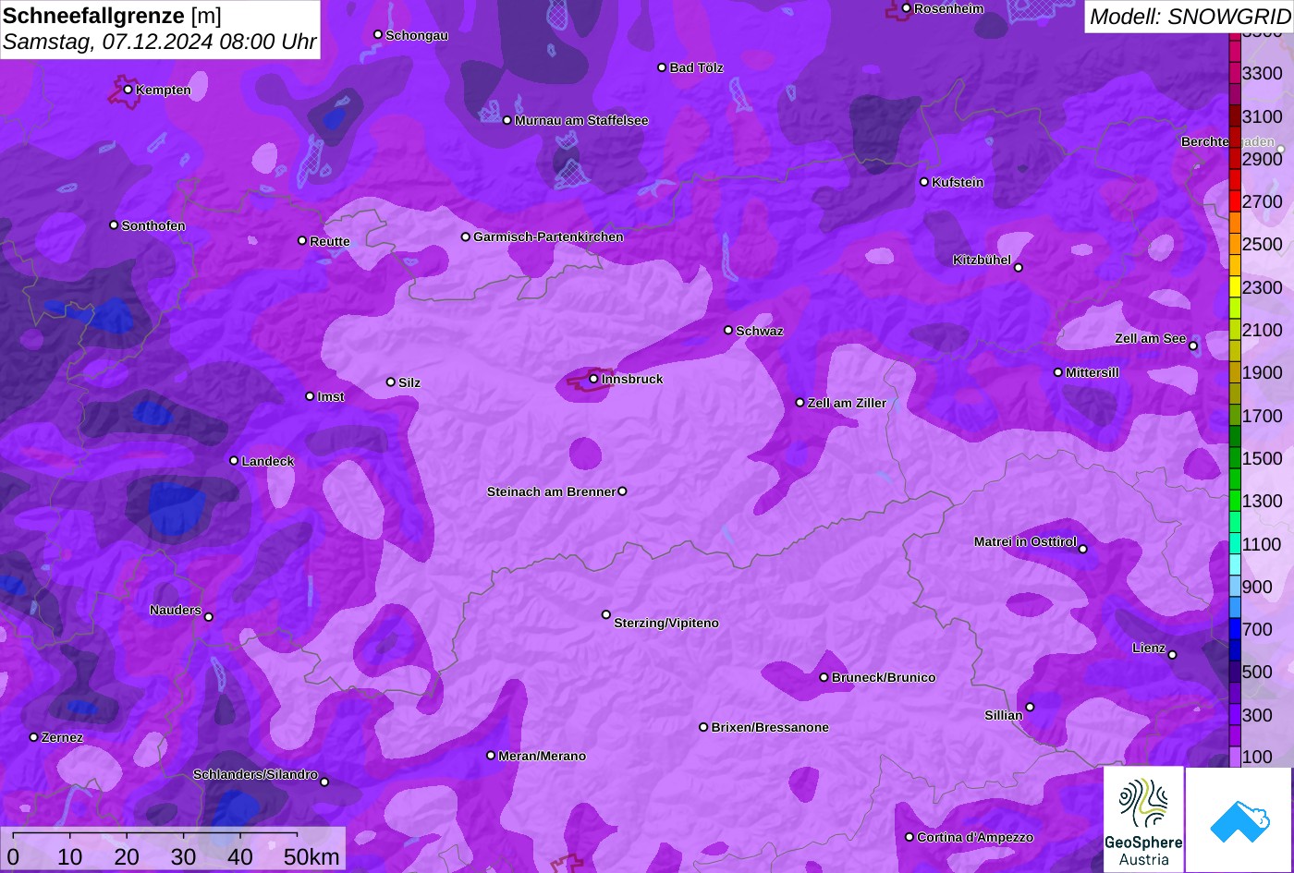Click the "Garmisch-Partenkirchen" city label
The image size is (1294, 873).
(x=548, y=236)
